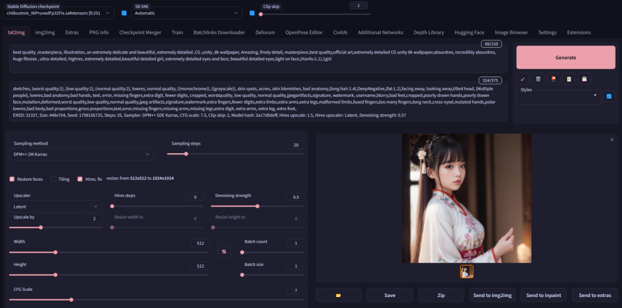Save the prompt as a style with the floppy disk icon
The image size is (622, 308).
(584, 79)
